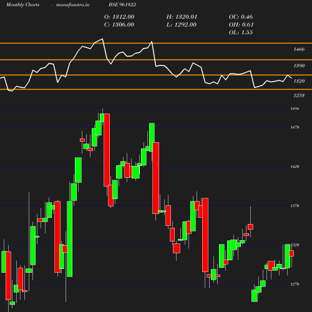Click the close value 'C: 1306.00'
The height and width of the screenshot is (312, 312).
(x=119, y=24)
